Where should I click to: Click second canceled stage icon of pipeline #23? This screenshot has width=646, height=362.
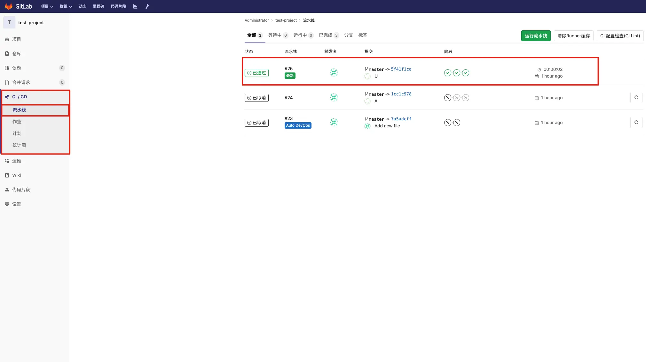click(456, 123)
